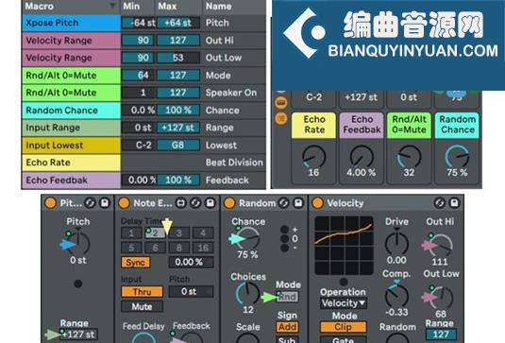The width and height of the screenshot is (505, 343).
Task: Click the Echo Feedbak macro knob
Action: pos(362,157)
